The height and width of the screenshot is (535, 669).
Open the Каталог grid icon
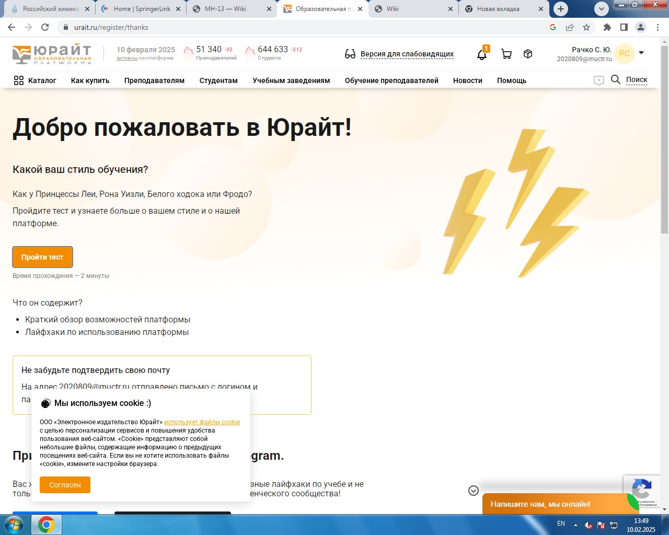[19, 80]
